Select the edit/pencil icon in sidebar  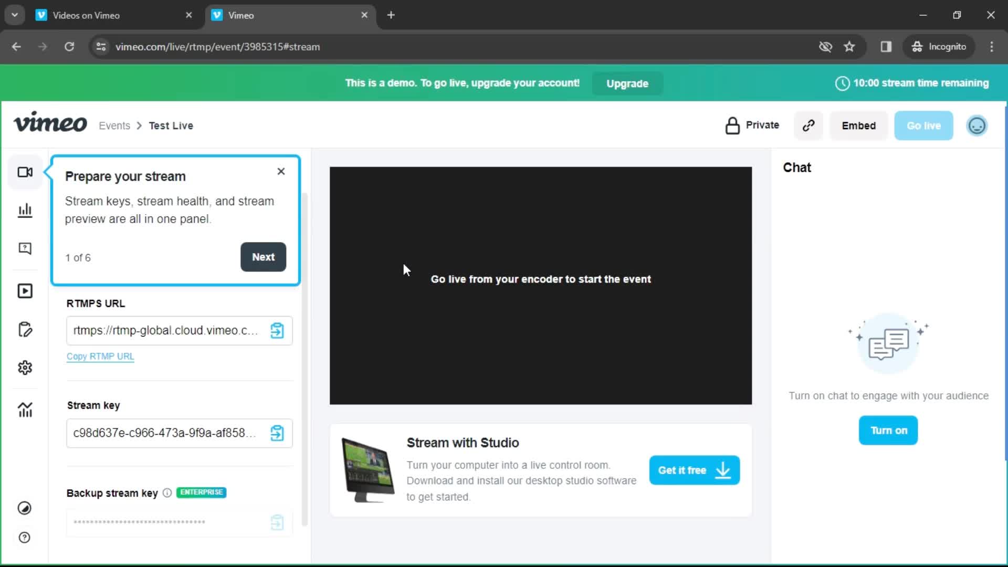point(25,330)
